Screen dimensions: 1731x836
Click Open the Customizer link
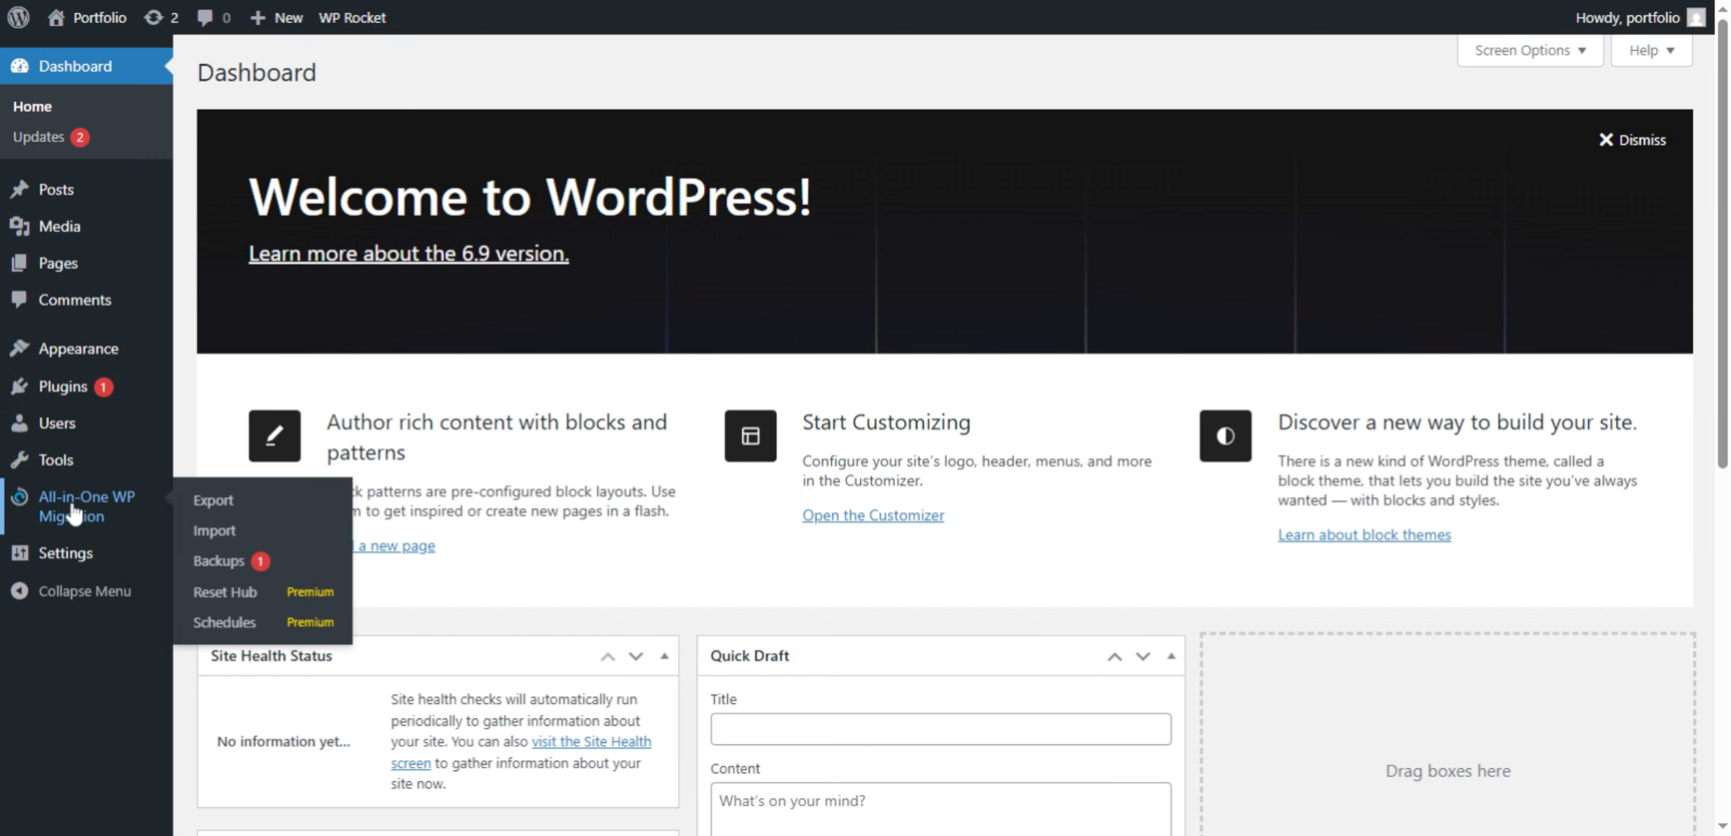(x=873, y=515)
